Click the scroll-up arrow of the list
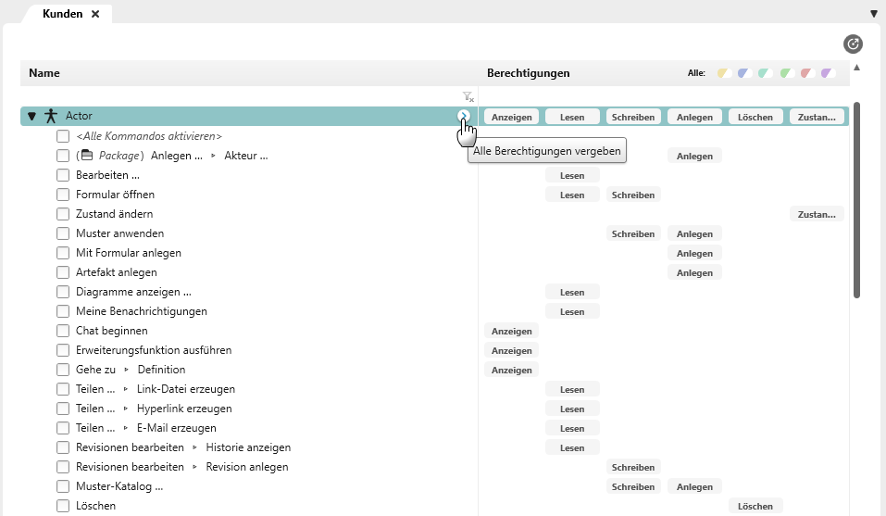The image size is (886, 516). (x=856, y=67)
